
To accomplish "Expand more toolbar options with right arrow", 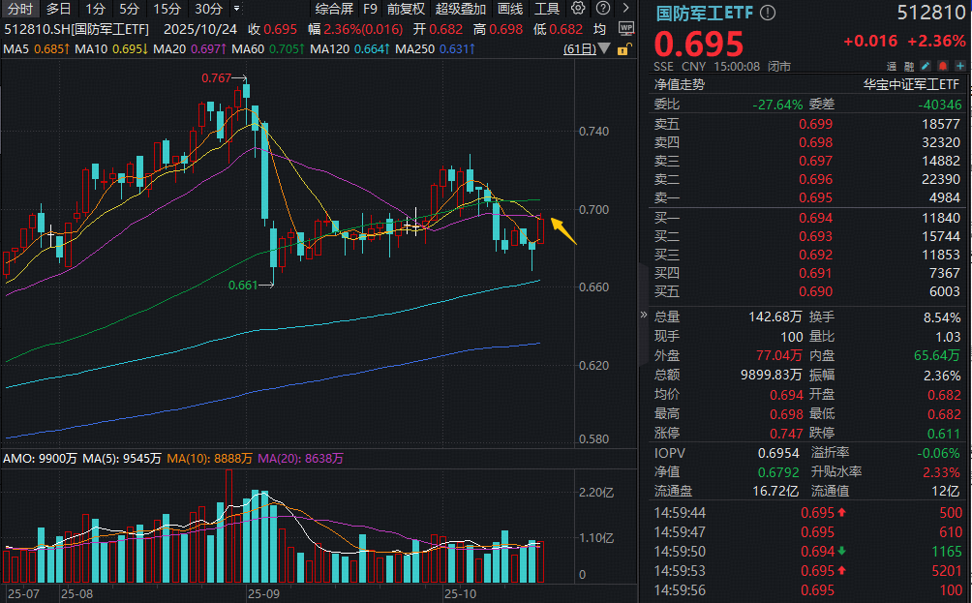I will 624,9.
